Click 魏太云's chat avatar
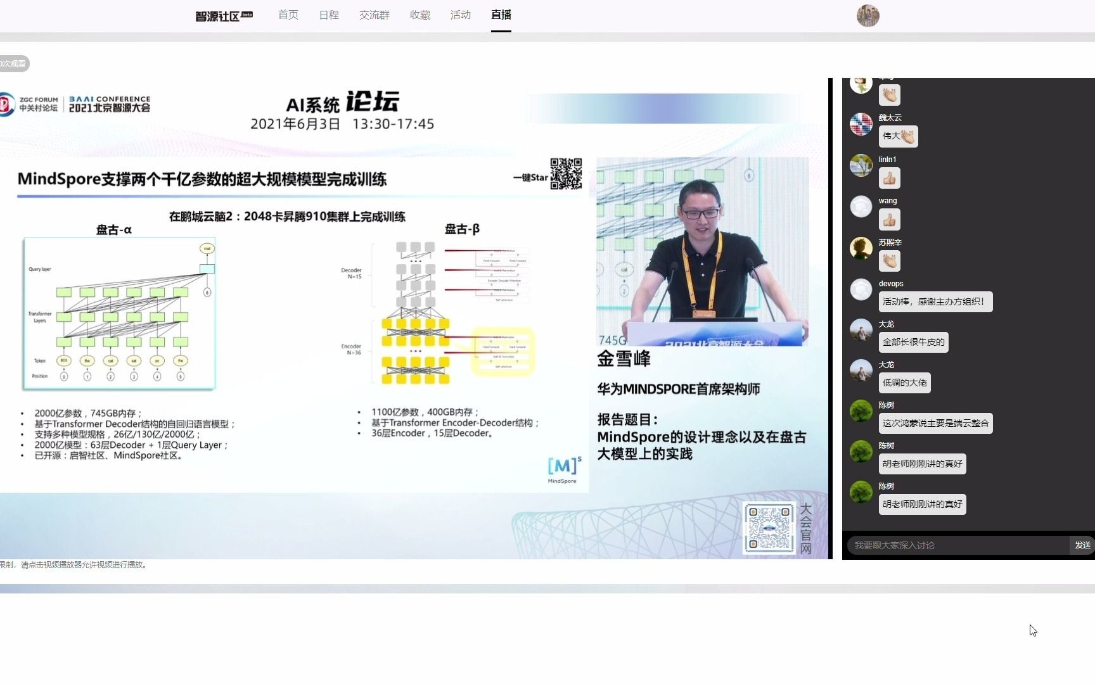The height and width of the screenshot is (684, 1095). 861,124
